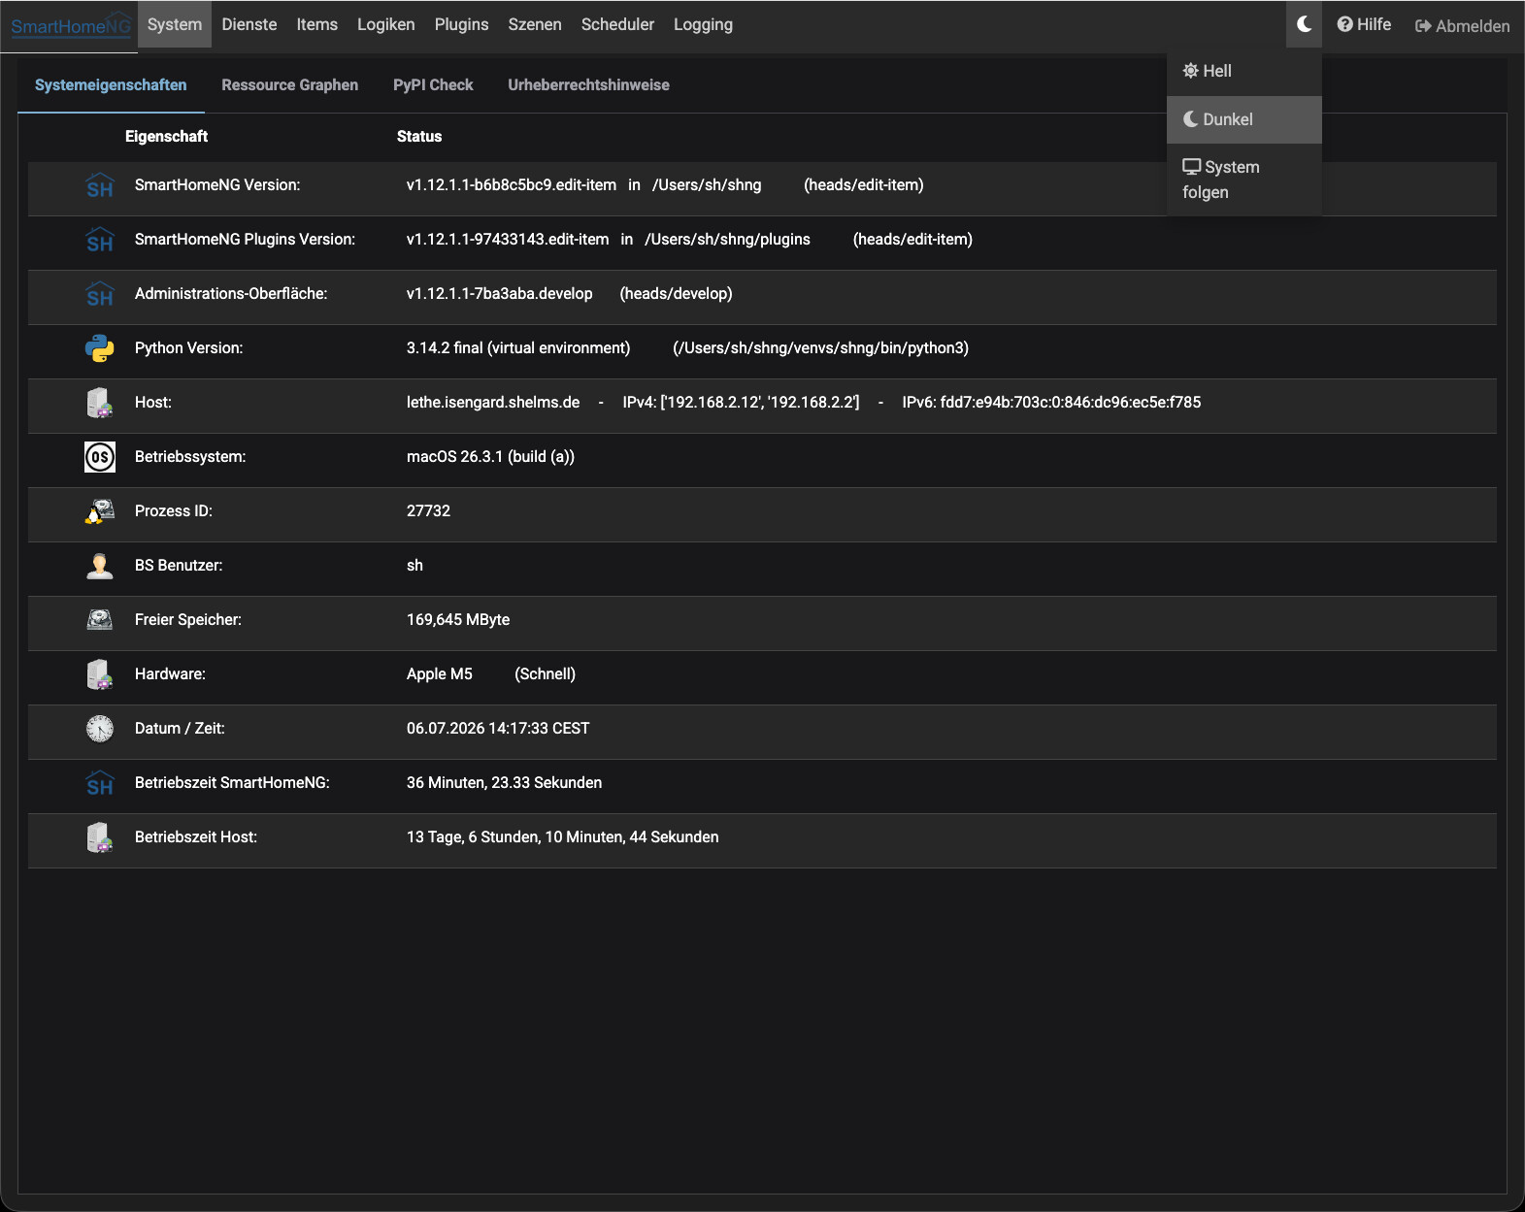Click SH icon of Plugins Version row
This screenshot has width=1525, height=1212.
[100, 241]
